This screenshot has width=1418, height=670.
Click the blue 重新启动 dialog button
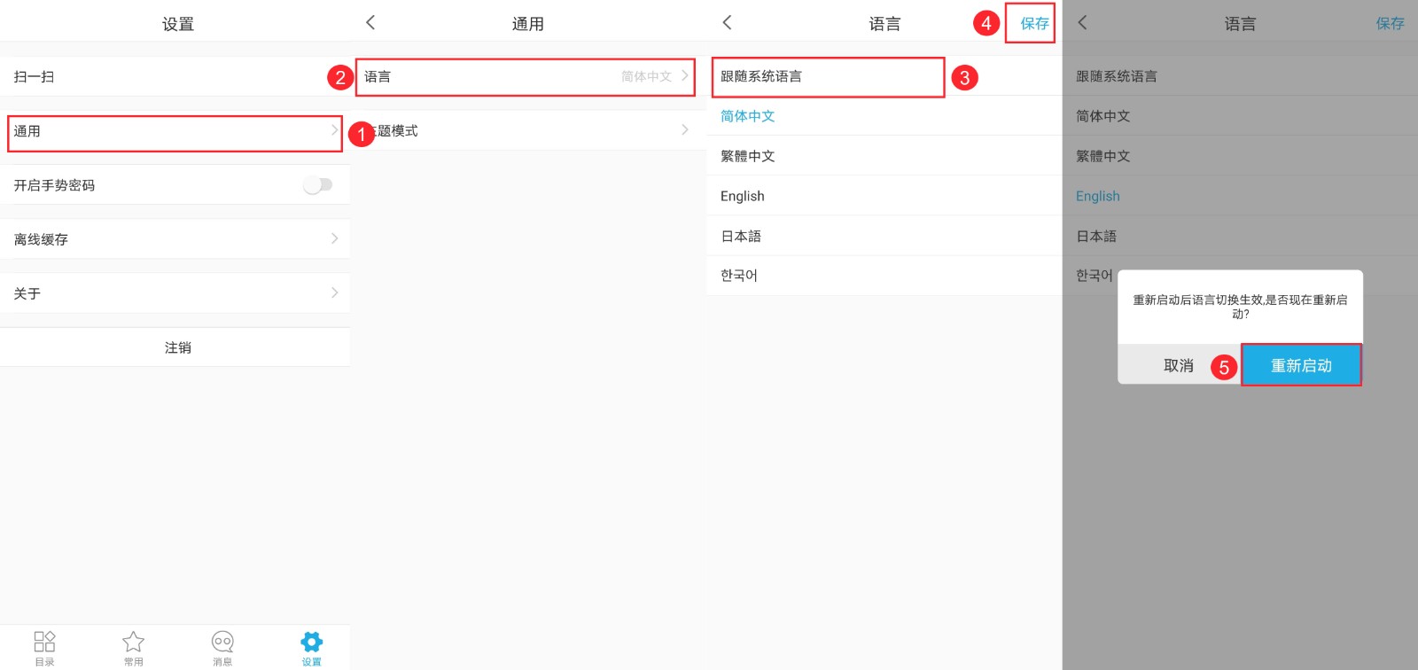(x=1301, y=365)
